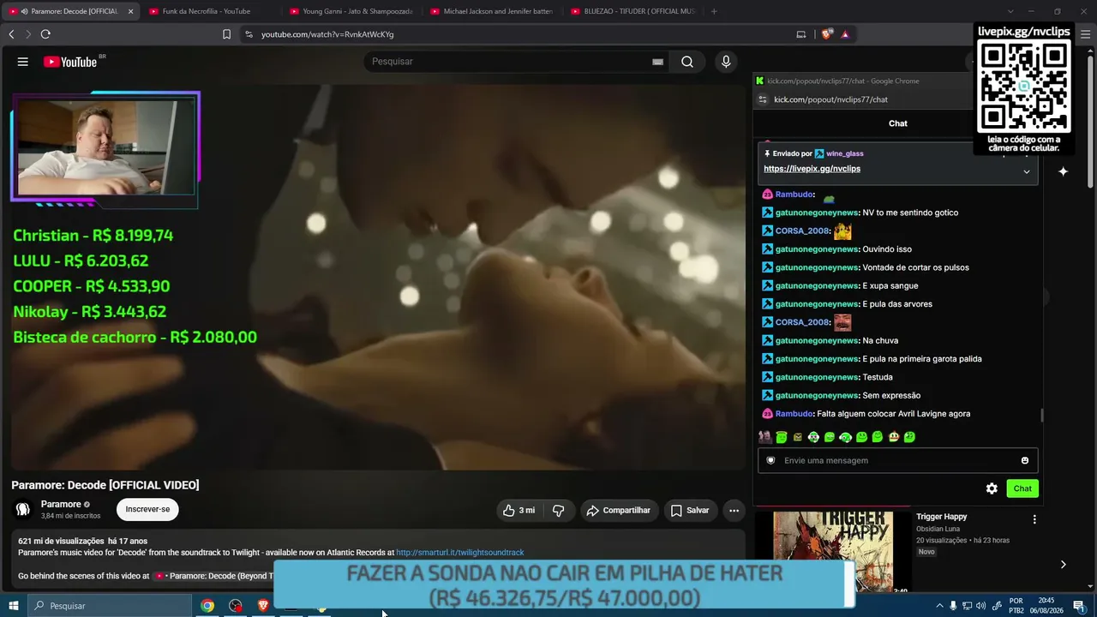
Task: Toggle system volume icon in tray
Action: [980, 606]
